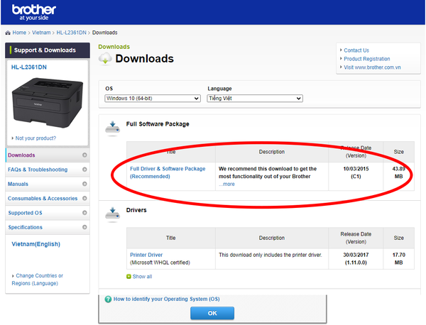
Task: Click Change Countries or Regions (Language) link
Action: point(37,280)
